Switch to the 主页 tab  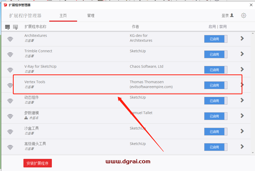[x=63, y=16]
